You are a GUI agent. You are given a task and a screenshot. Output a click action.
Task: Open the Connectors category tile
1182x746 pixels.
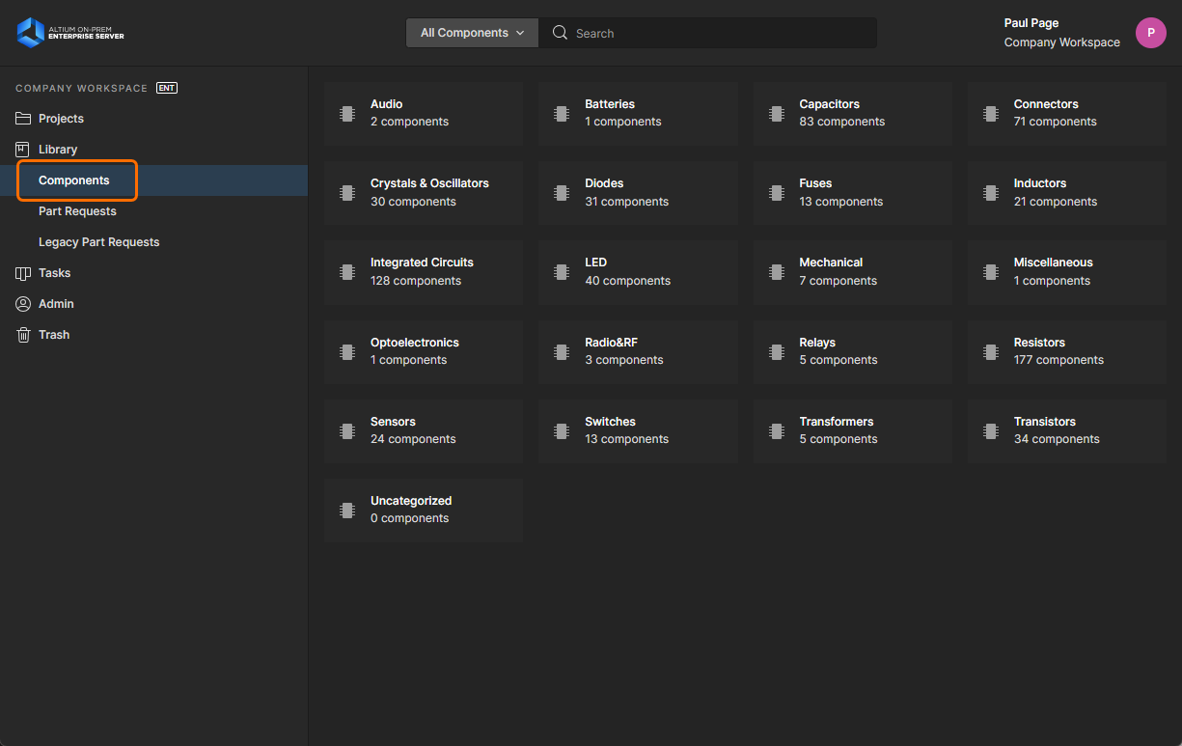click(x=1066, y=113)
